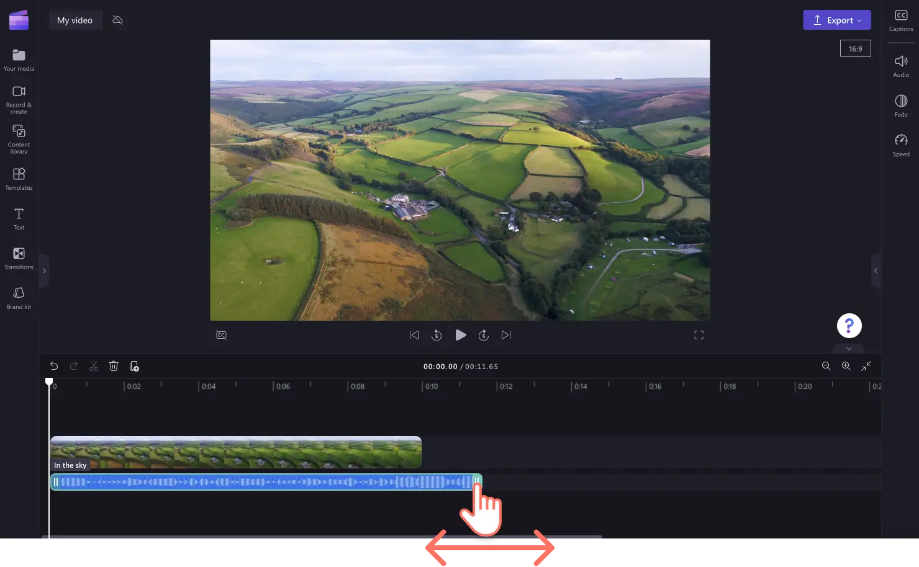The width and height of the screenshot is (919, 567).
Task: Click the 0:10 mark on ruler
Action: [x=431, y=386]
